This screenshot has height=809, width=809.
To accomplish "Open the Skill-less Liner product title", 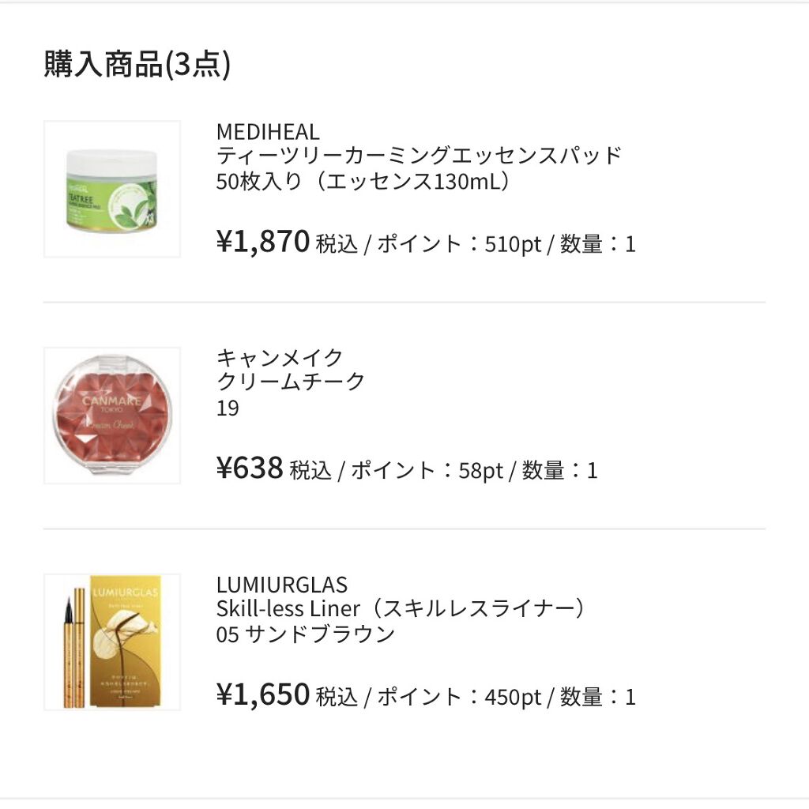I will click(403, 609).
